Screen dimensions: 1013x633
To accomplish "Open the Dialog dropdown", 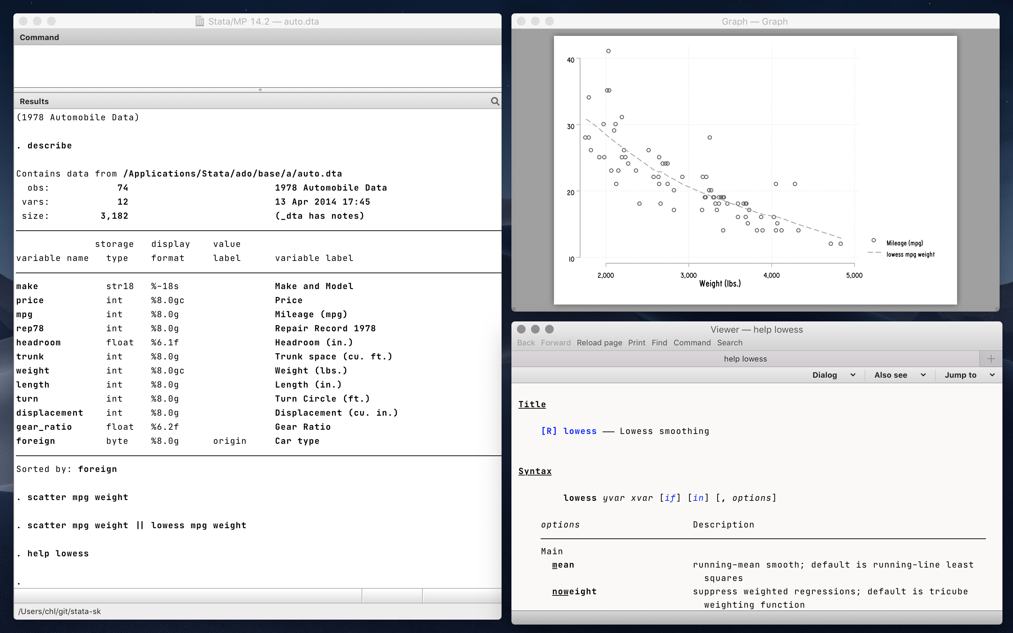I will pos(833,375).
